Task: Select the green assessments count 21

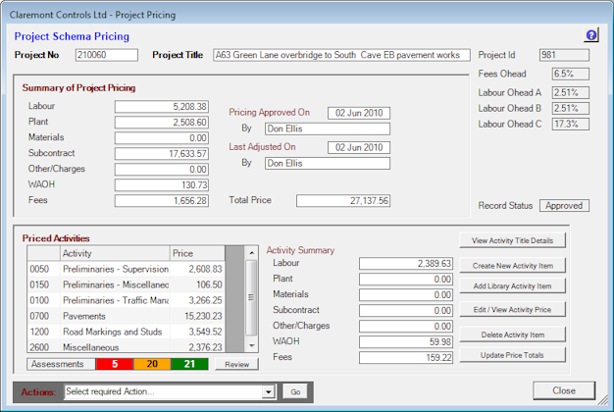Action: coord(189,364)
